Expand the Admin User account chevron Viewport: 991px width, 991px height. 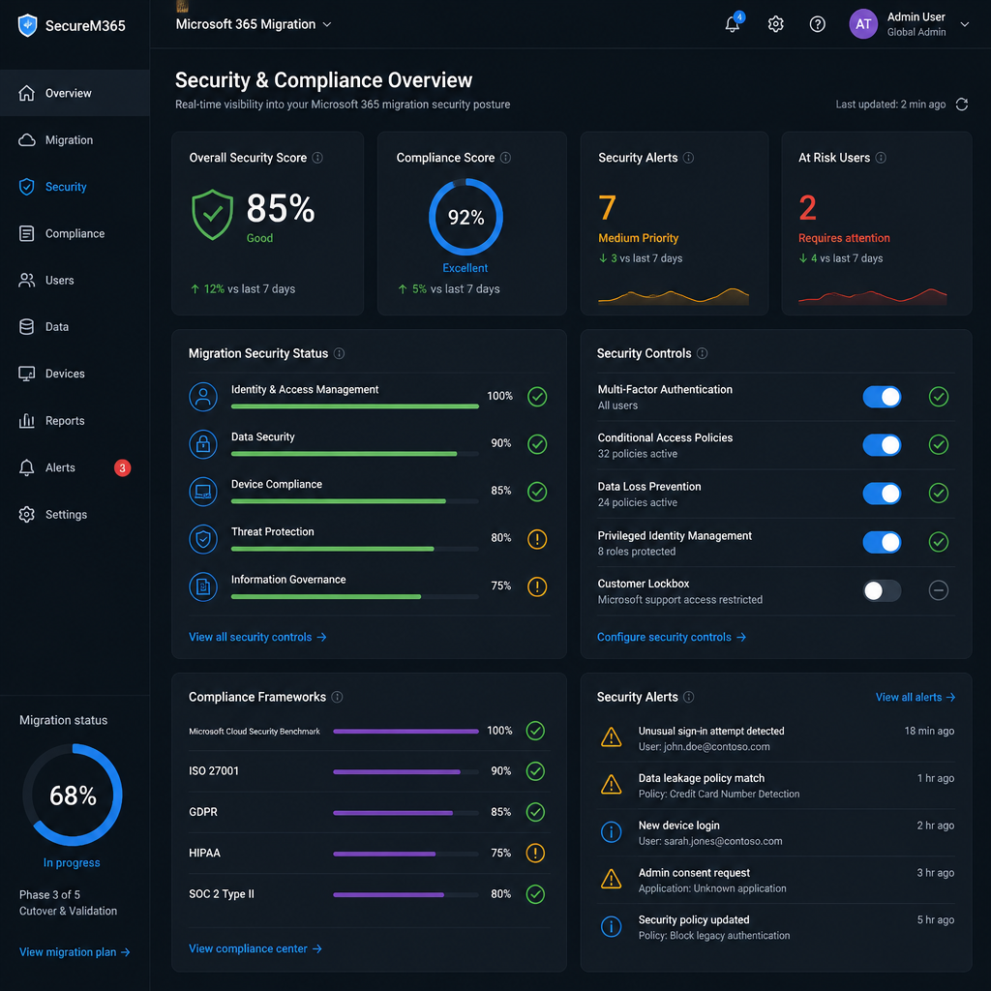coord(965,24)
